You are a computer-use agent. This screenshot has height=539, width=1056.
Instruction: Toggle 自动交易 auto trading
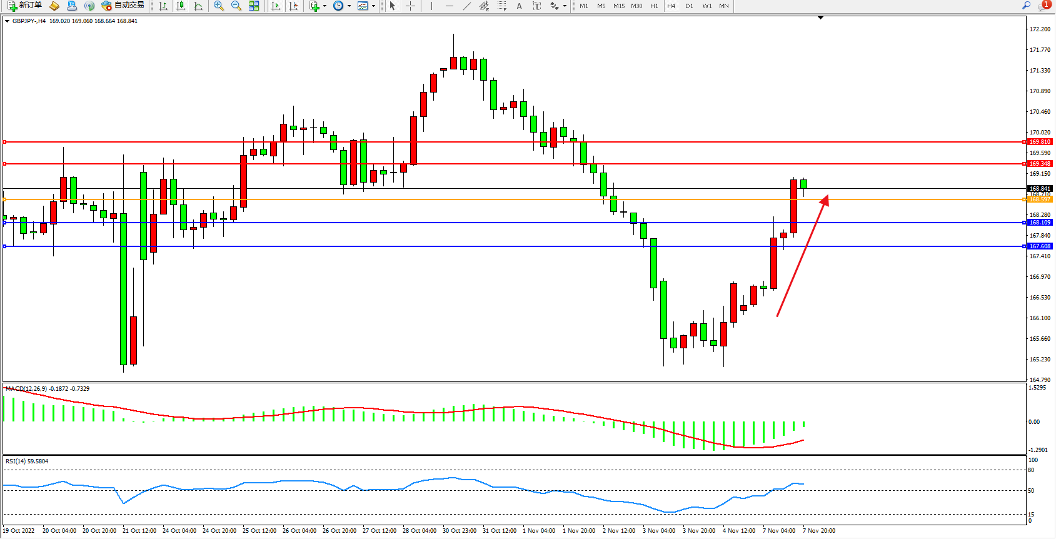click(x=123, y=6)
